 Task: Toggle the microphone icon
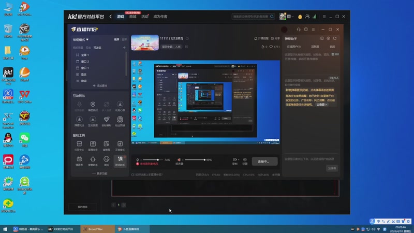click(137, 160)
